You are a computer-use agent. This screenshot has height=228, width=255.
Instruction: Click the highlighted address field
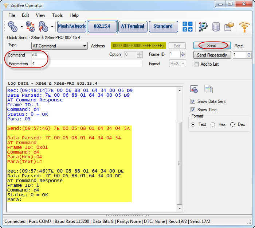coord(138,46)
